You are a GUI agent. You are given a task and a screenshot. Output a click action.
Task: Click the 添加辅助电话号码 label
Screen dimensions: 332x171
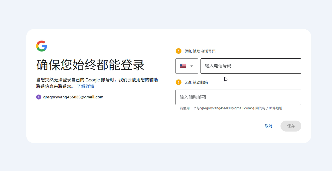(x=200, y=51)
